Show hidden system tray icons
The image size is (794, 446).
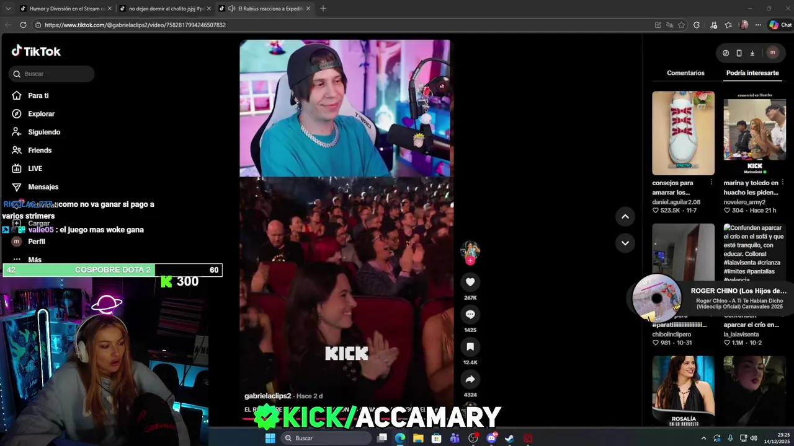pyautogui.click(x=703, y=438)
